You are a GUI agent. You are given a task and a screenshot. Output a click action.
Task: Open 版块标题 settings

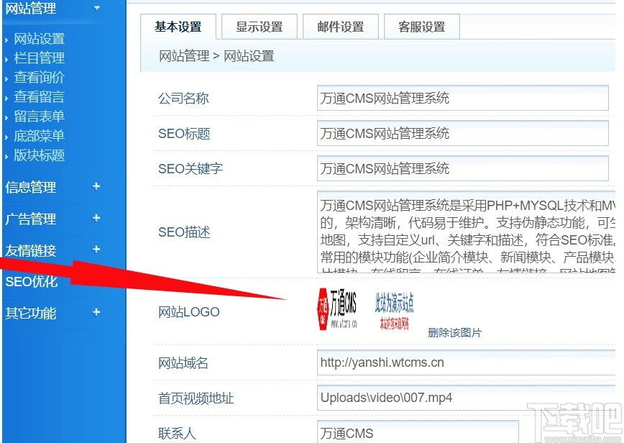[x=39, y=155]
